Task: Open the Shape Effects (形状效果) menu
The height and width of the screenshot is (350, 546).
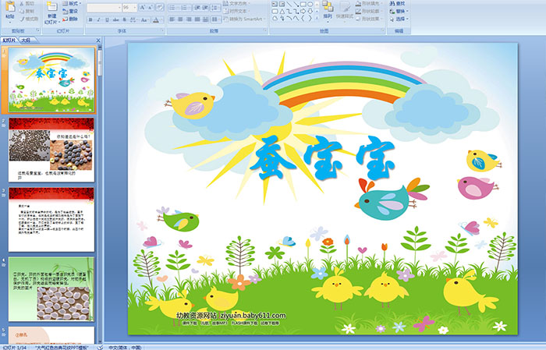Action: point(370,19)
